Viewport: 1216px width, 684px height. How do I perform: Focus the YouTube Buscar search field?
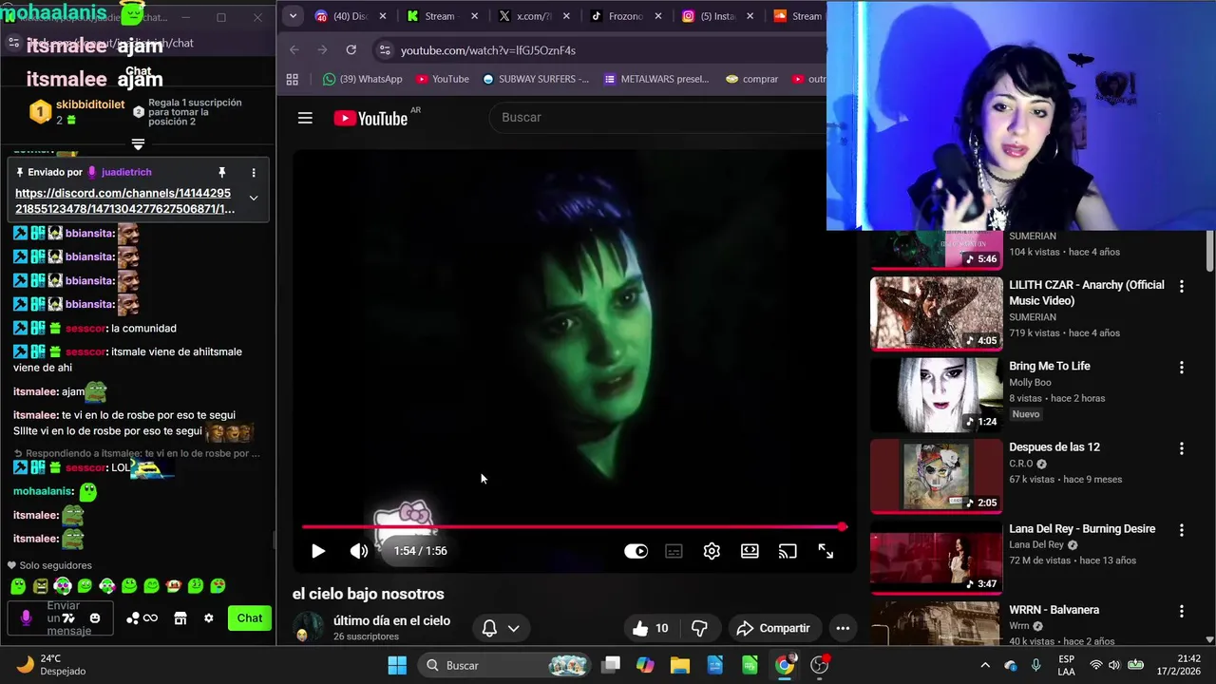pos(657,117)
